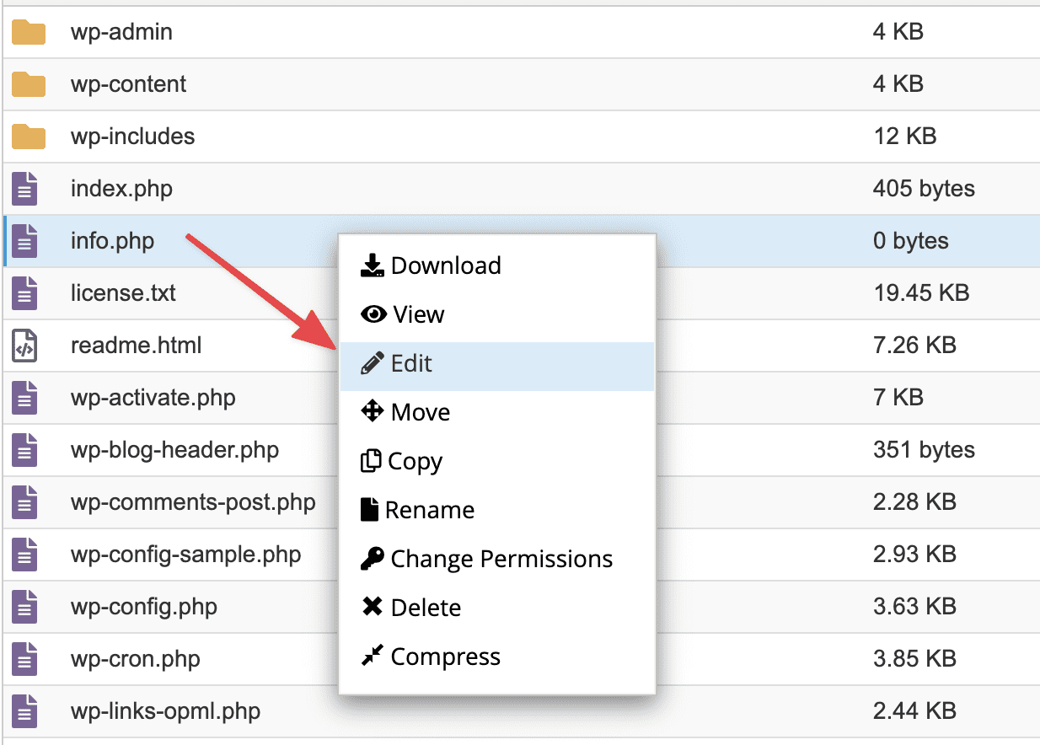Click the Download icon in the context menu

372,265
